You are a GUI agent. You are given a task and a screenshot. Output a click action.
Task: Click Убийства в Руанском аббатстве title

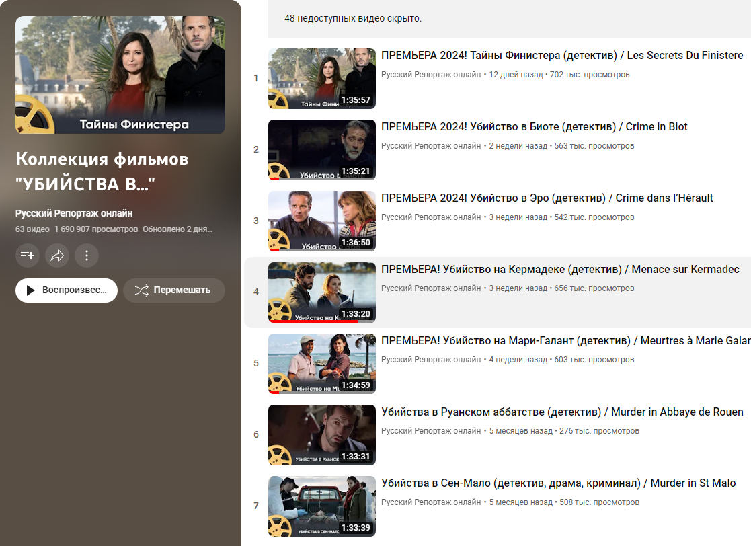(561, 412)
